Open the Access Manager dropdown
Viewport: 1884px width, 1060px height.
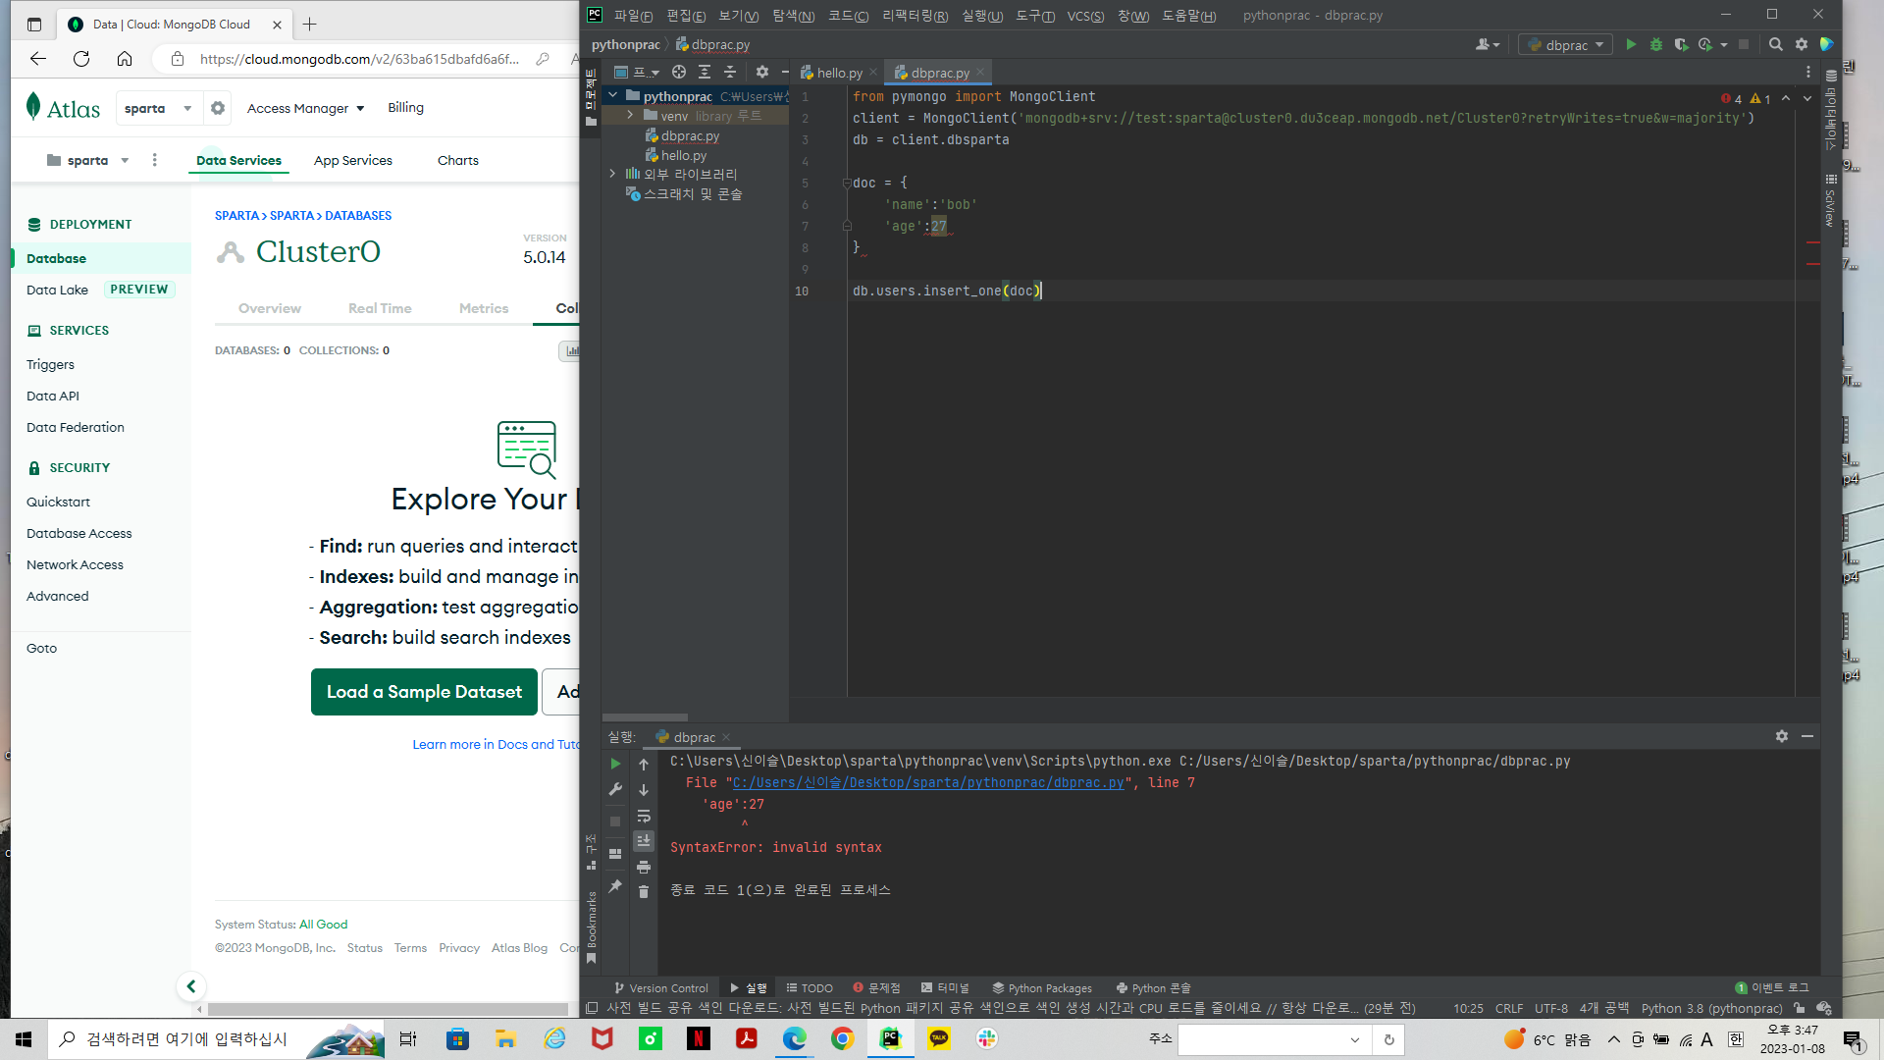[x=306, y=108]
